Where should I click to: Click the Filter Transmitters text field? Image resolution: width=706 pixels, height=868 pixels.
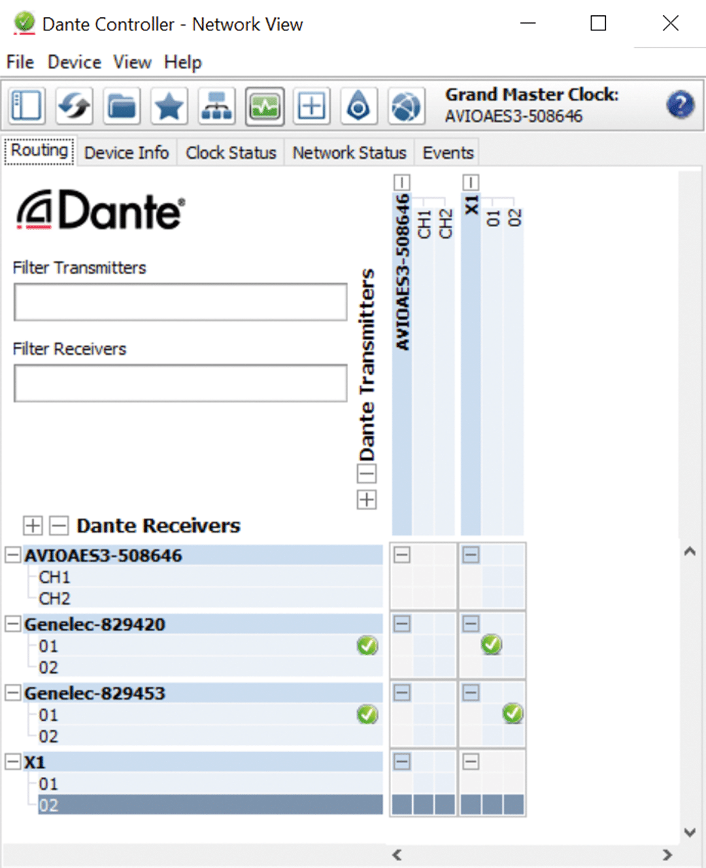coord(181,302)
